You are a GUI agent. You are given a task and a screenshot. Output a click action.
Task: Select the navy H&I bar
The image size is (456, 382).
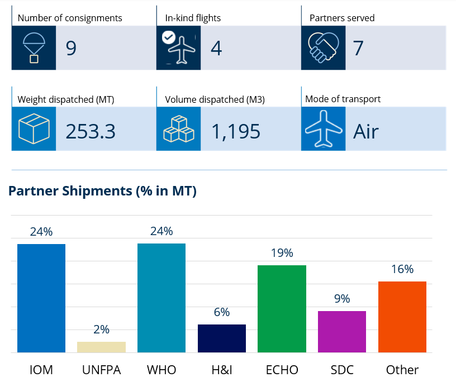pos(222,338)
